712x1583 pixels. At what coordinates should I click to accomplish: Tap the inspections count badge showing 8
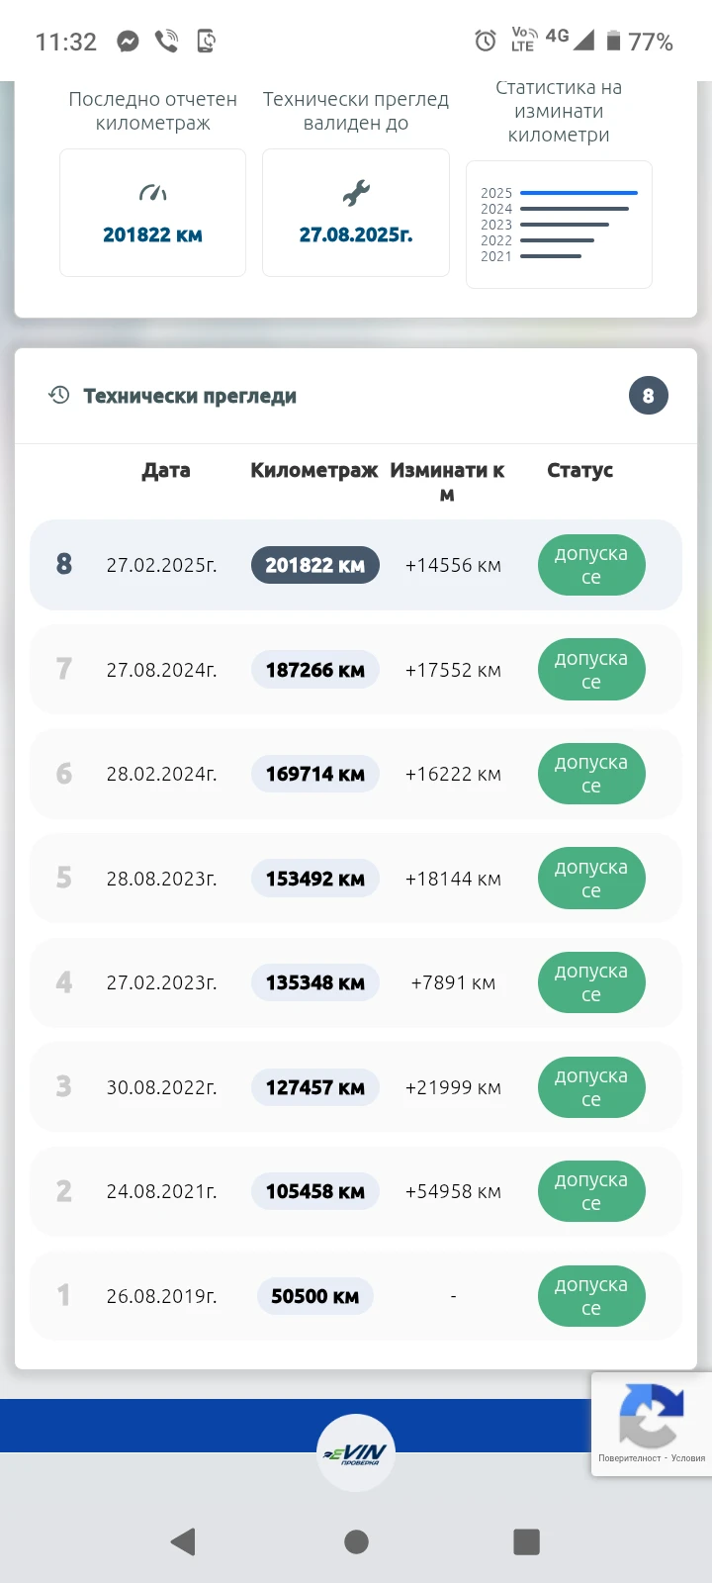point(648,396)
